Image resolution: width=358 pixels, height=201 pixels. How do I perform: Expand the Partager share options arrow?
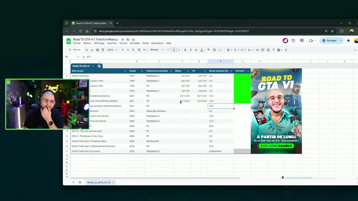pyautogui.click(x=341, y=40)
